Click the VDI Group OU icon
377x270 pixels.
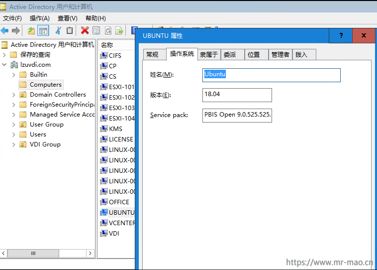[x=23, y=144]
